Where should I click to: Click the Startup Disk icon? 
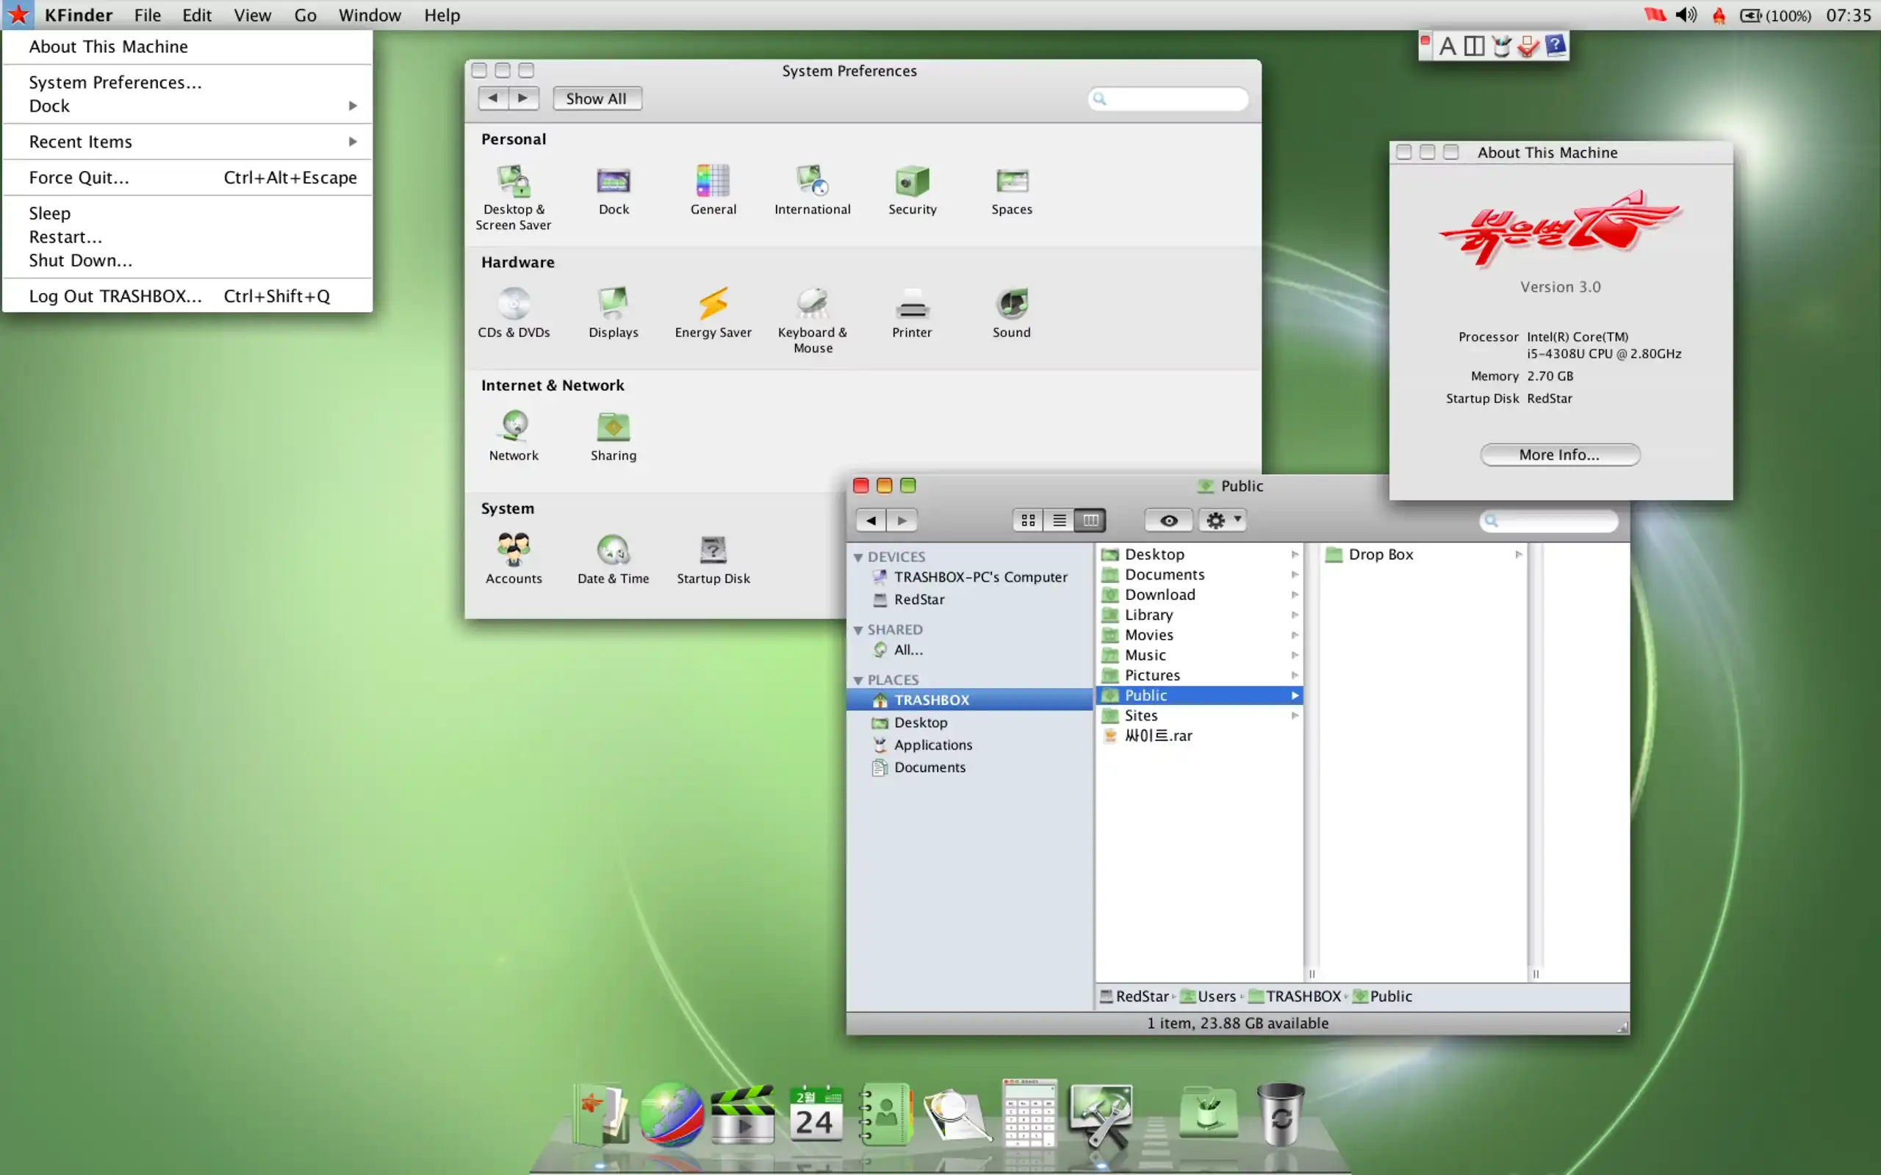[x=713, y=550]
